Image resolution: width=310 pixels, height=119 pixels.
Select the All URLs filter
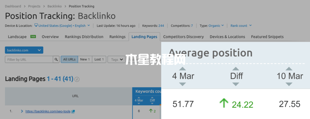pyautogui.click(x=69, y=59)
